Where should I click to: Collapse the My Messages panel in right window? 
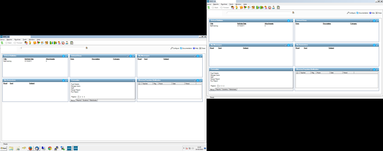pos(288,45)
